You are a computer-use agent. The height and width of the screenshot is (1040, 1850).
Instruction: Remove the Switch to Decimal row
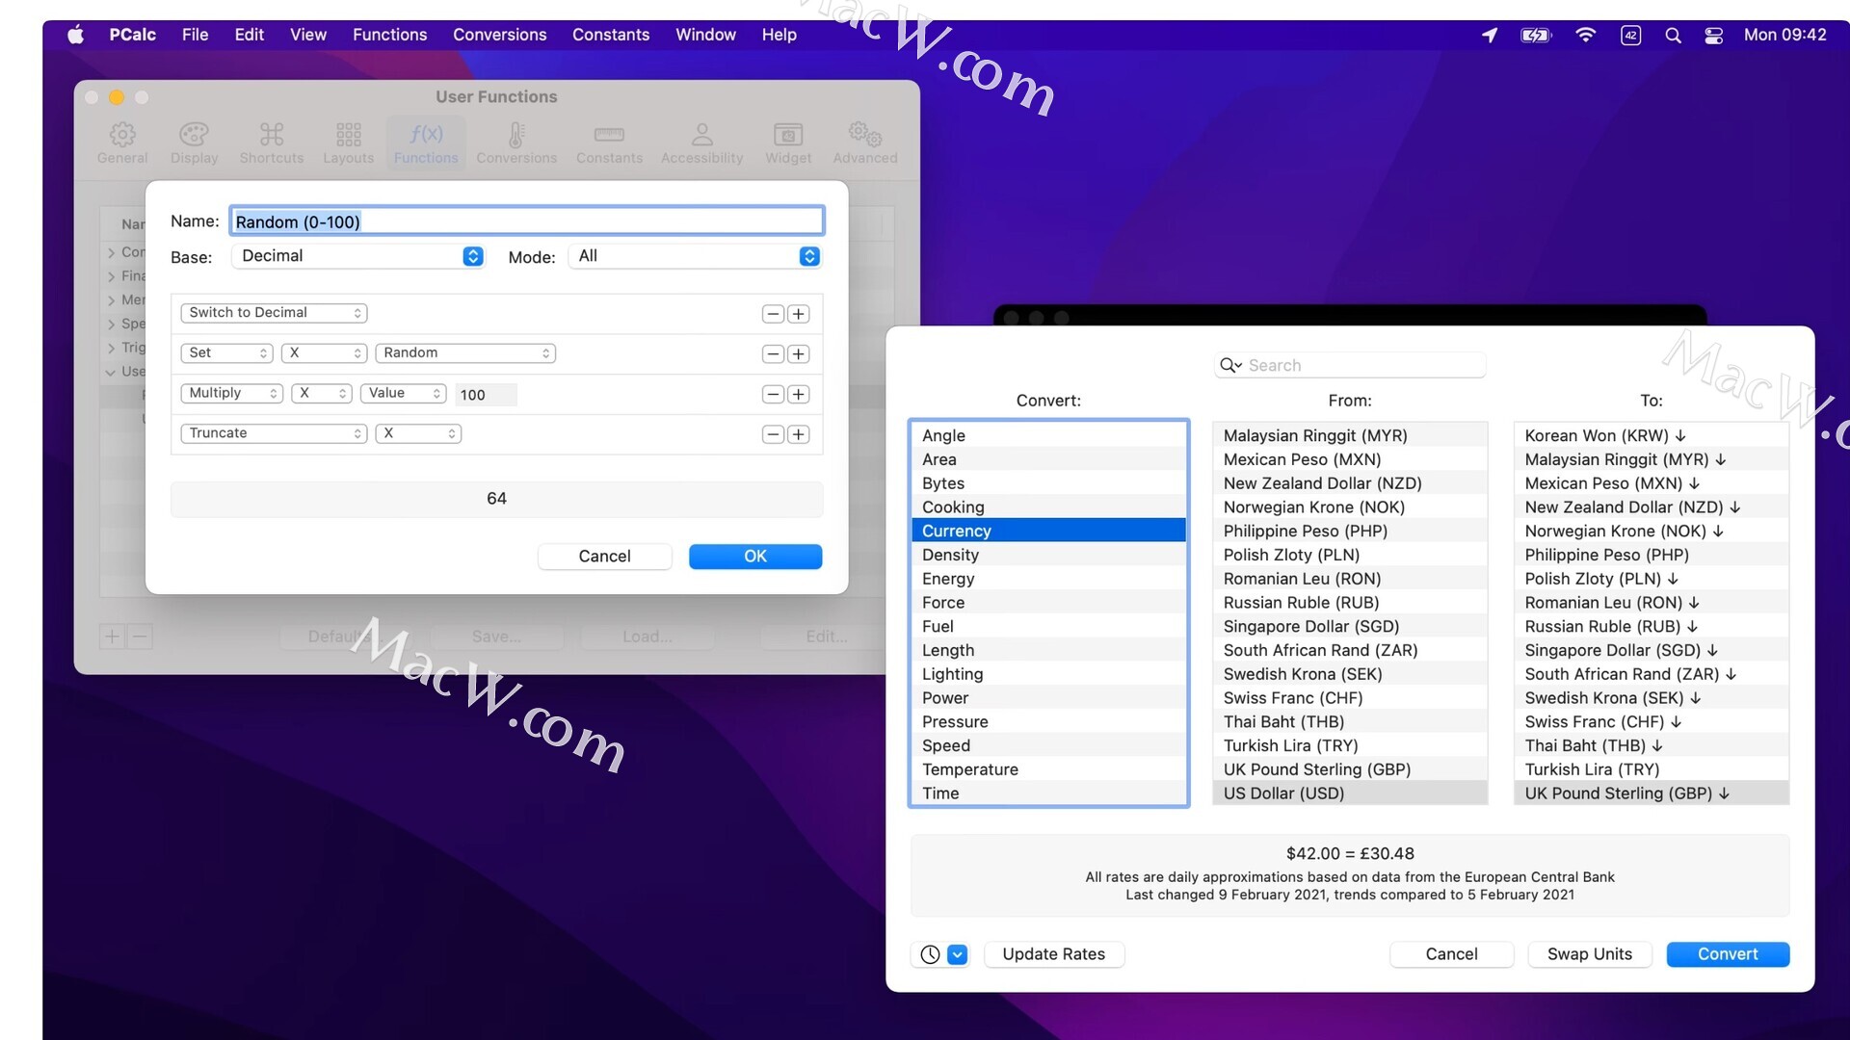point(773,314)
